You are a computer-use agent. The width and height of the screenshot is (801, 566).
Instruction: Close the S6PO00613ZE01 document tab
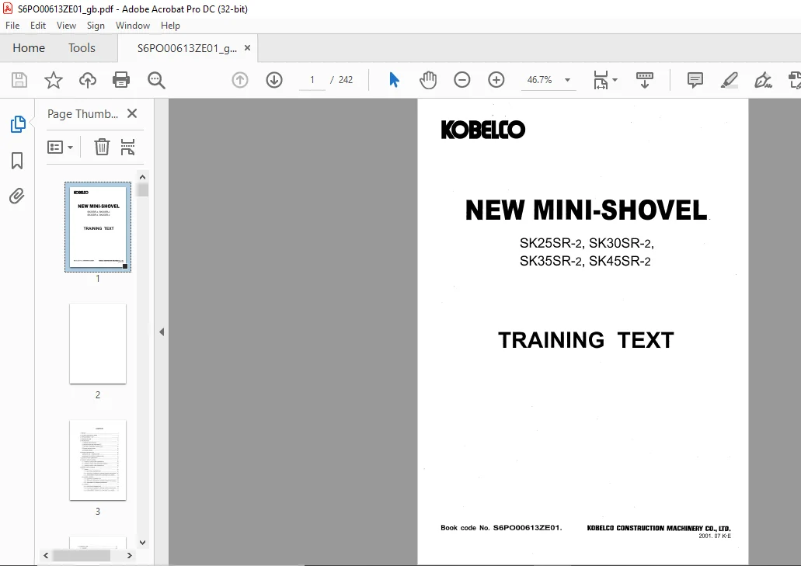tap(247, 48)
